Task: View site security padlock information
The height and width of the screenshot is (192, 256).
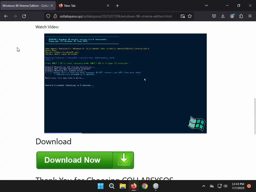Action: coord(55,16)
